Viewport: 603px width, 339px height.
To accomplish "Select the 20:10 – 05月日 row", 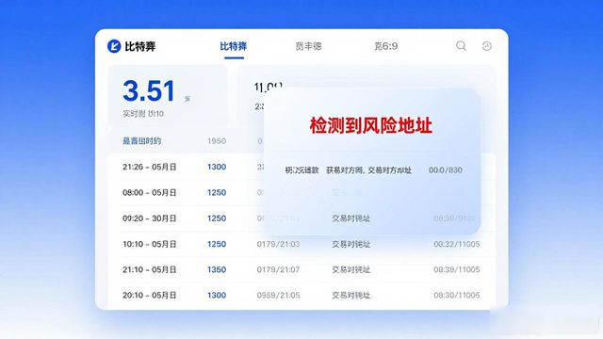I will pos(301,295).
